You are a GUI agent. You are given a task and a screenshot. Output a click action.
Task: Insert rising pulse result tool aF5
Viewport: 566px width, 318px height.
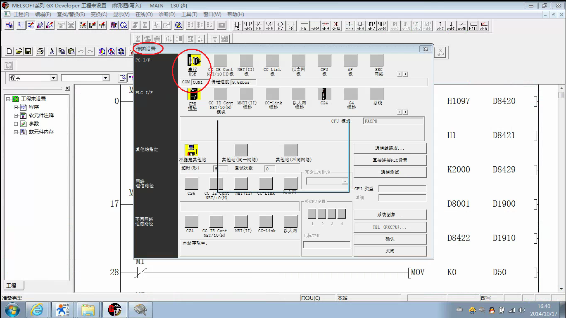point(441,26)
